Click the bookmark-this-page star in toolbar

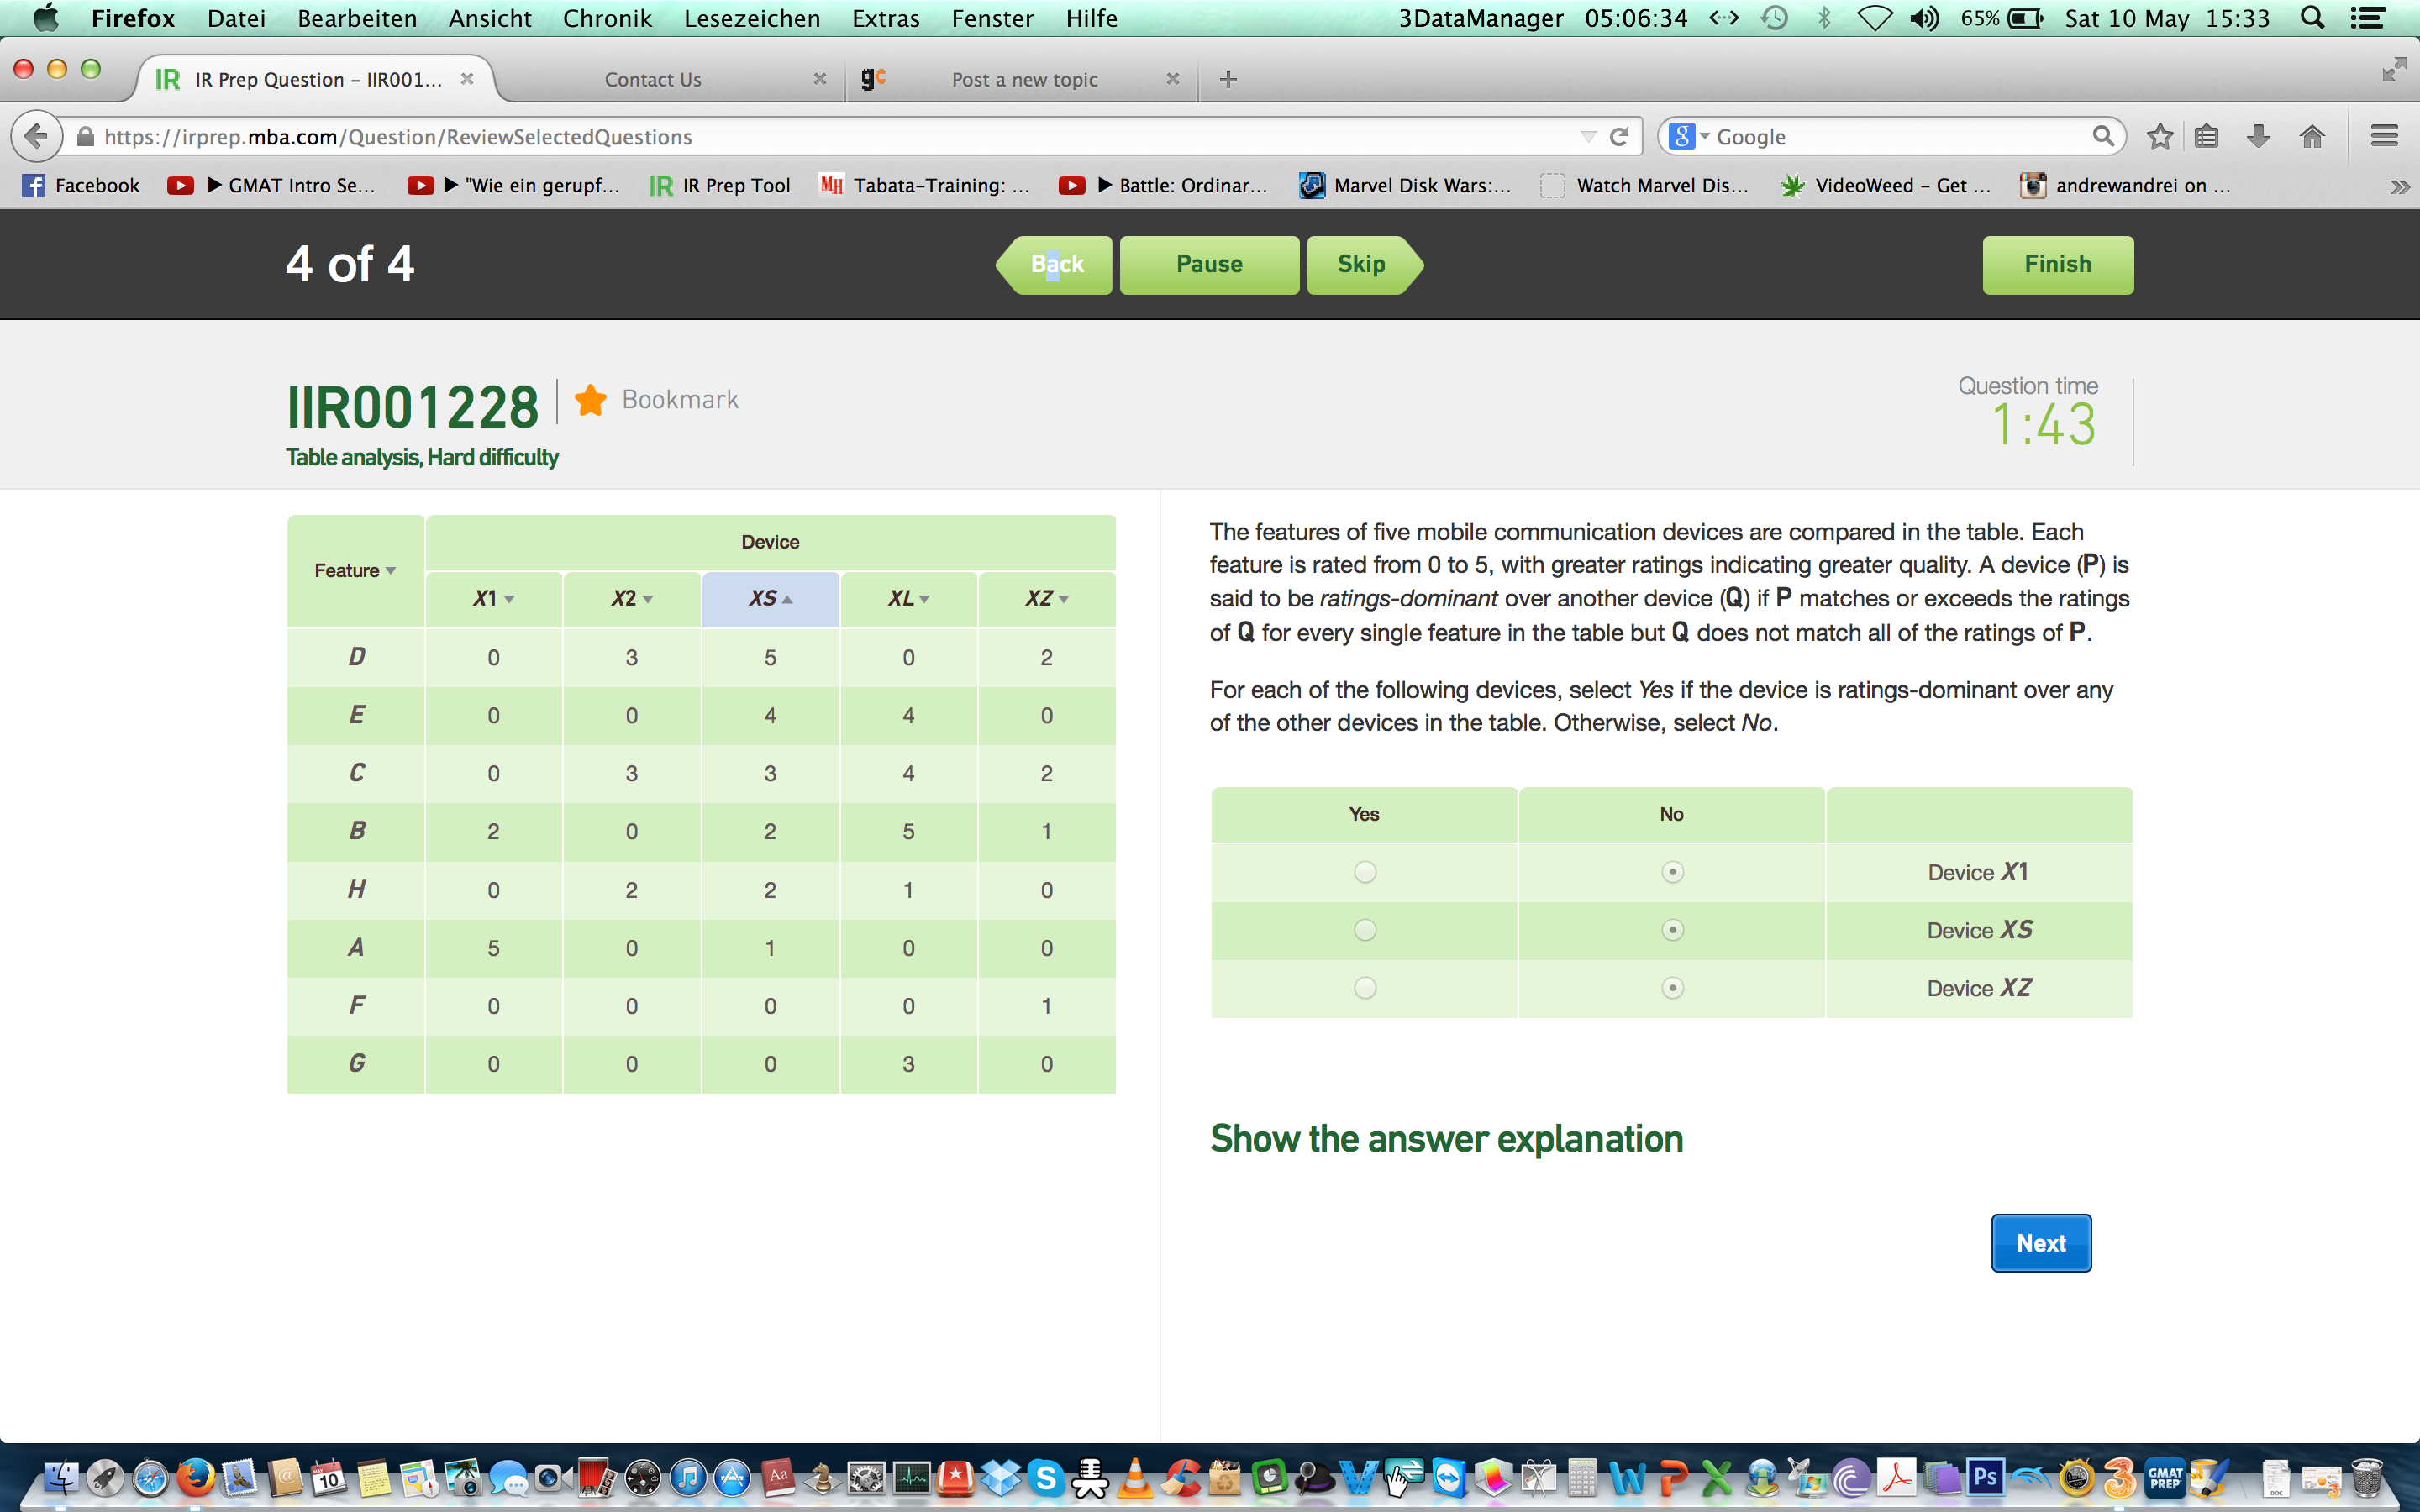click(x=2160, y=137)
